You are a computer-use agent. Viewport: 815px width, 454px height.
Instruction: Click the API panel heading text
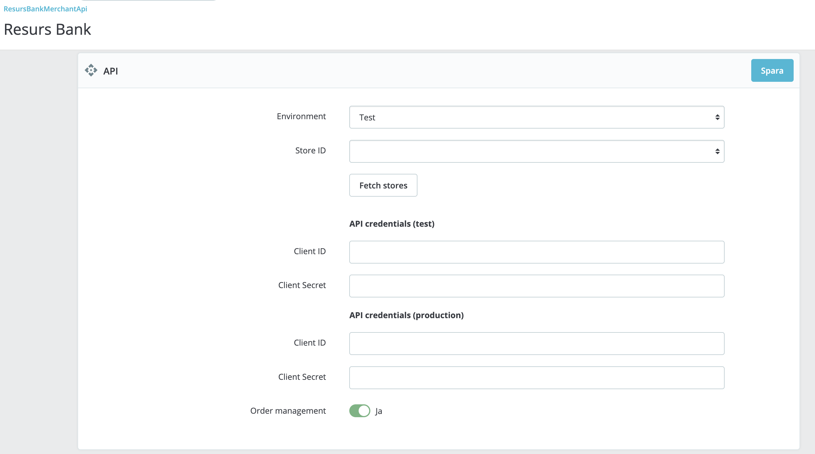(x=110, y=71)
